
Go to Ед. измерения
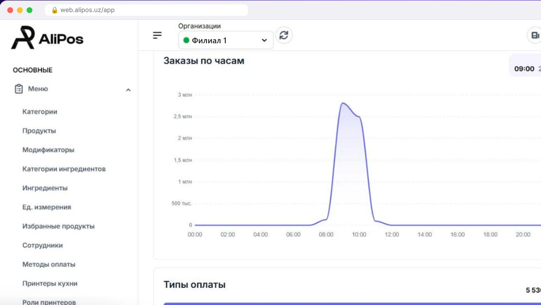(x=47, y=207)
